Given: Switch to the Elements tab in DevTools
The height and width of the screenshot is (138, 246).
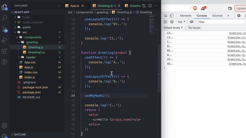Looking at the screenshot, I should coord(186,16).
